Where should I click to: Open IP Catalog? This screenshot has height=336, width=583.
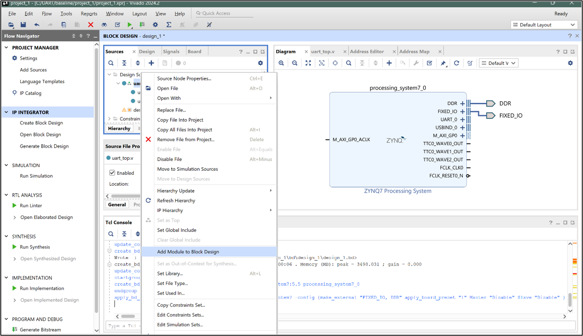point(30,93)
